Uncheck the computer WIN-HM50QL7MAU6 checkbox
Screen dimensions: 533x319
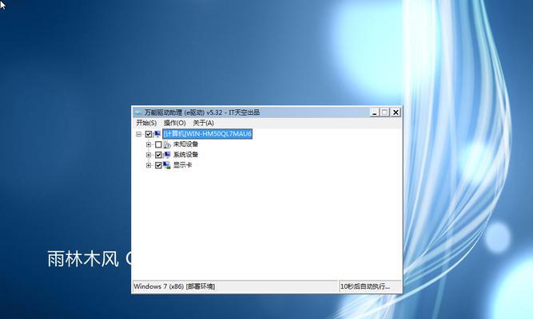[149, 134]
